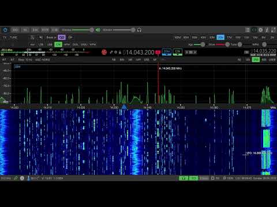Open the AGC NORM selector
277x207 pixels.
pyautogui.click(x=42, y=60)
